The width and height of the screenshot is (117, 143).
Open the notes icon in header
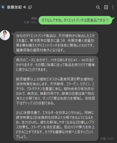click(106, 7)
